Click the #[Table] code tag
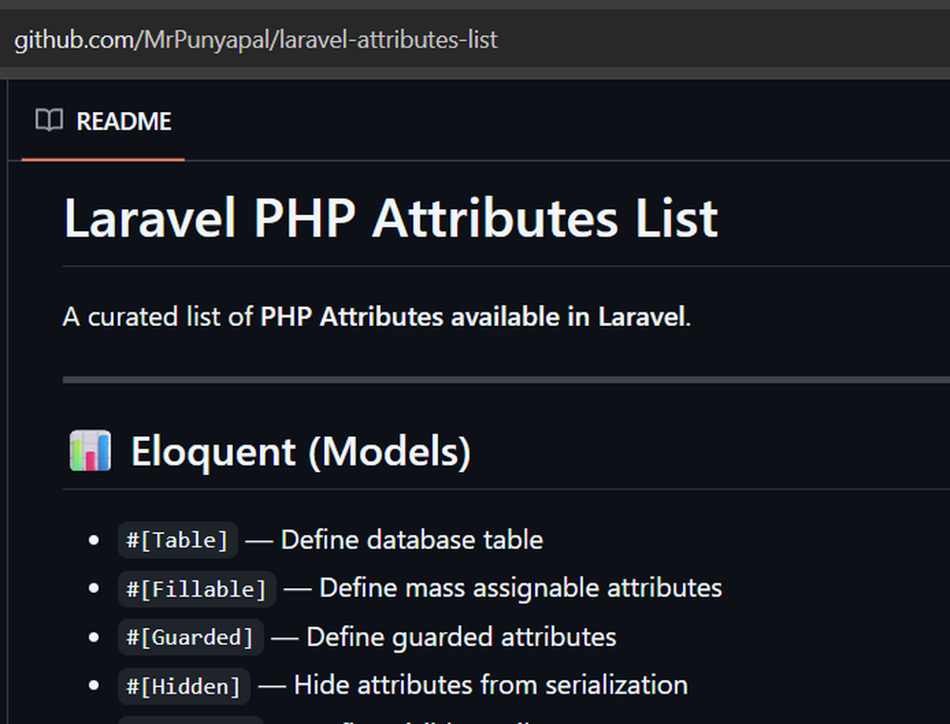Image resolution: width=950 pixels, height=724 pixels. click(x=178, y=541)
